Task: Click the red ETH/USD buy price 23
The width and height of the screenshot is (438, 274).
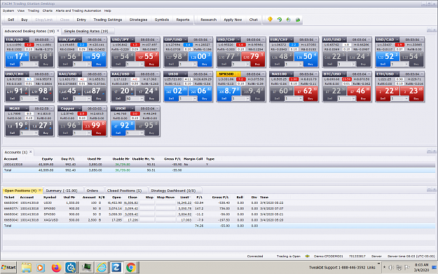Action: point(412,91)
